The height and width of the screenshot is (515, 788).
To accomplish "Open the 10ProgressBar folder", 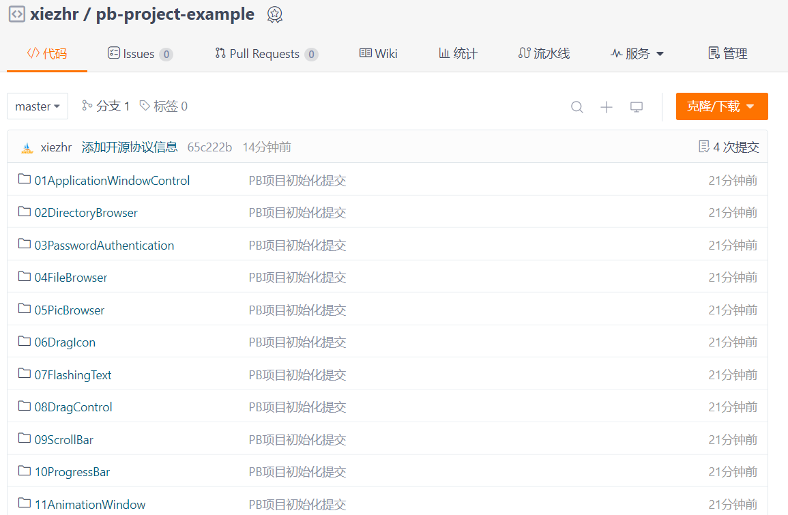I will pos(72,472).
